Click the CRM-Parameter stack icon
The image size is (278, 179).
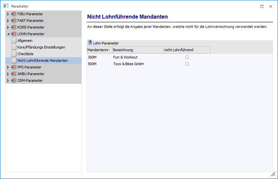pyautogui.click(x=13, y=80)
